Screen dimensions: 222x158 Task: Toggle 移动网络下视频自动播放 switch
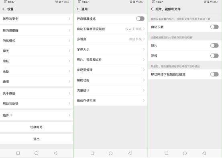pyautogui.click(x=214, y=74)
